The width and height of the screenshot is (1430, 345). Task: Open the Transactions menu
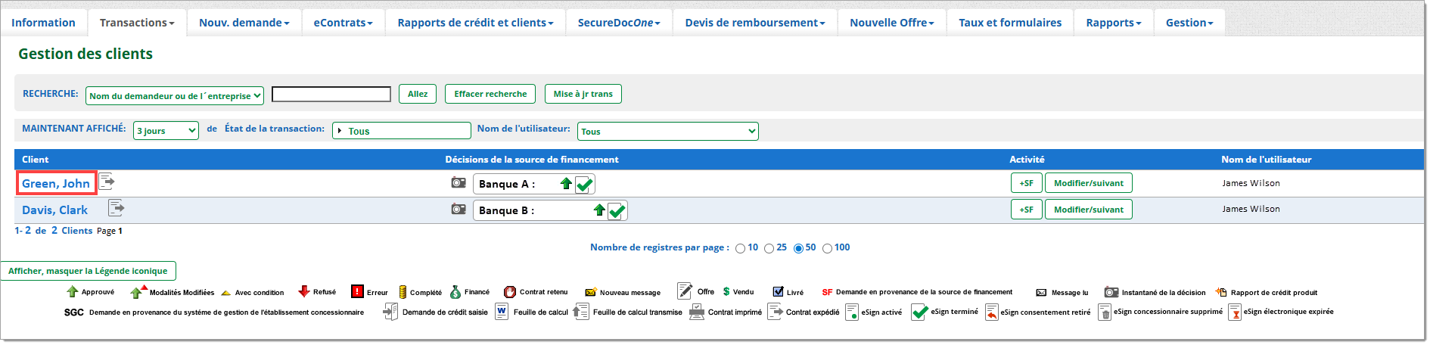coord(137,23)
